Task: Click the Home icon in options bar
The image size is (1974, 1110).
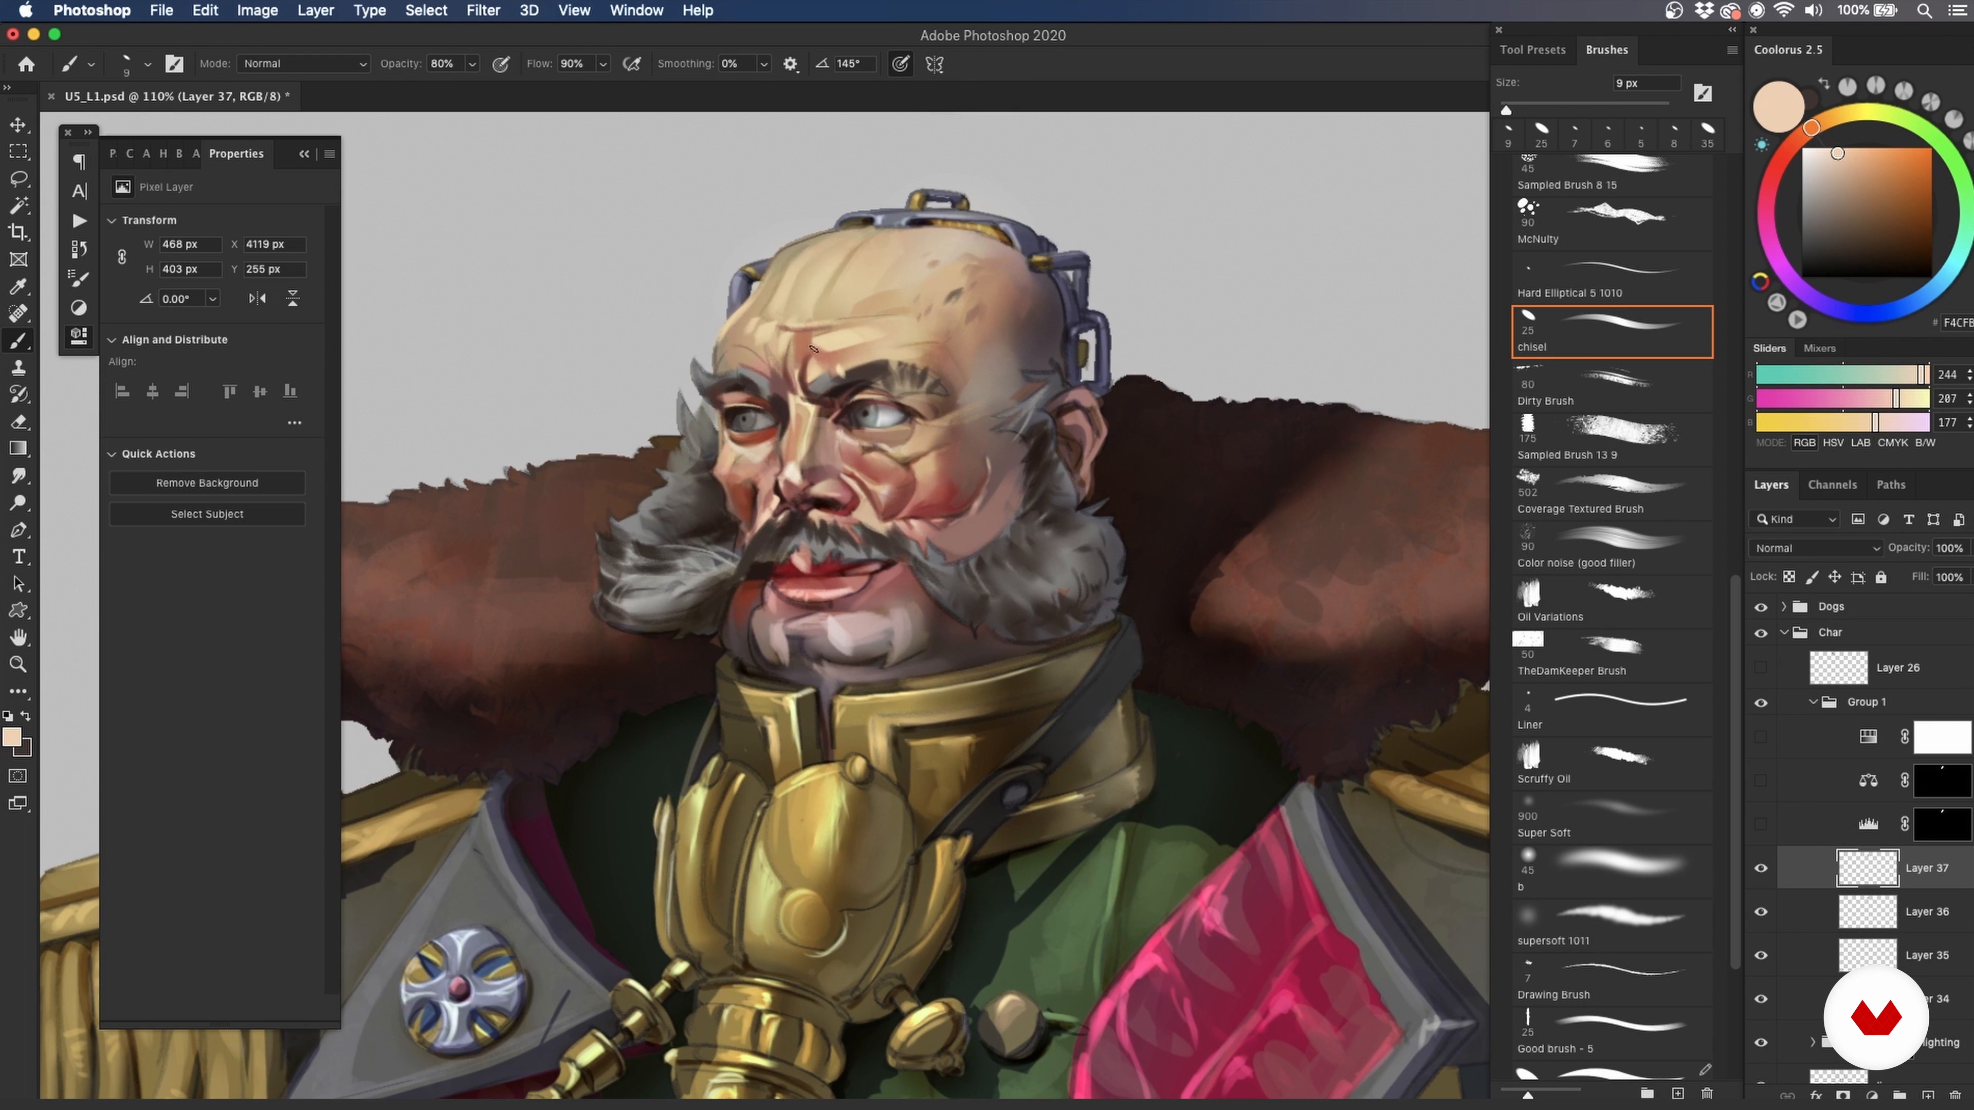Action: point(26,64)
